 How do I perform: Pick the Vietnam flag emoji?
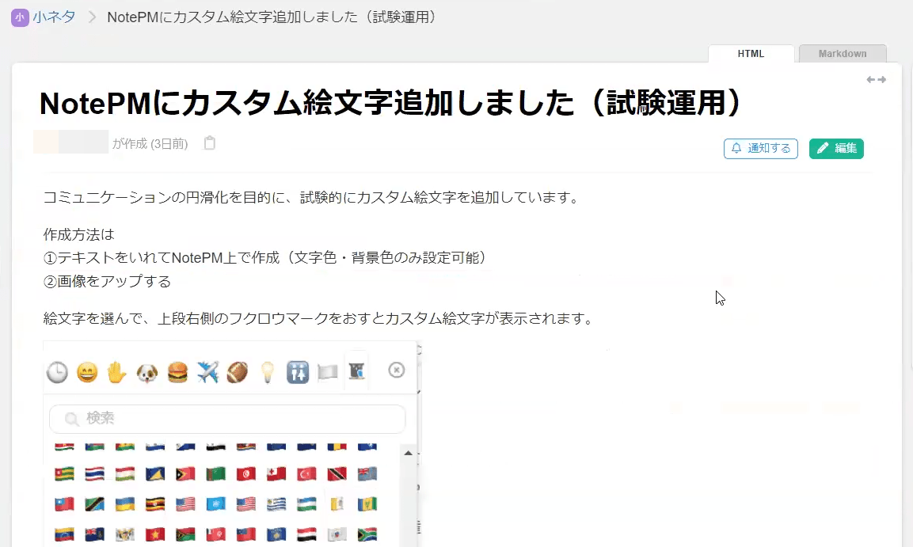(155, 534)
